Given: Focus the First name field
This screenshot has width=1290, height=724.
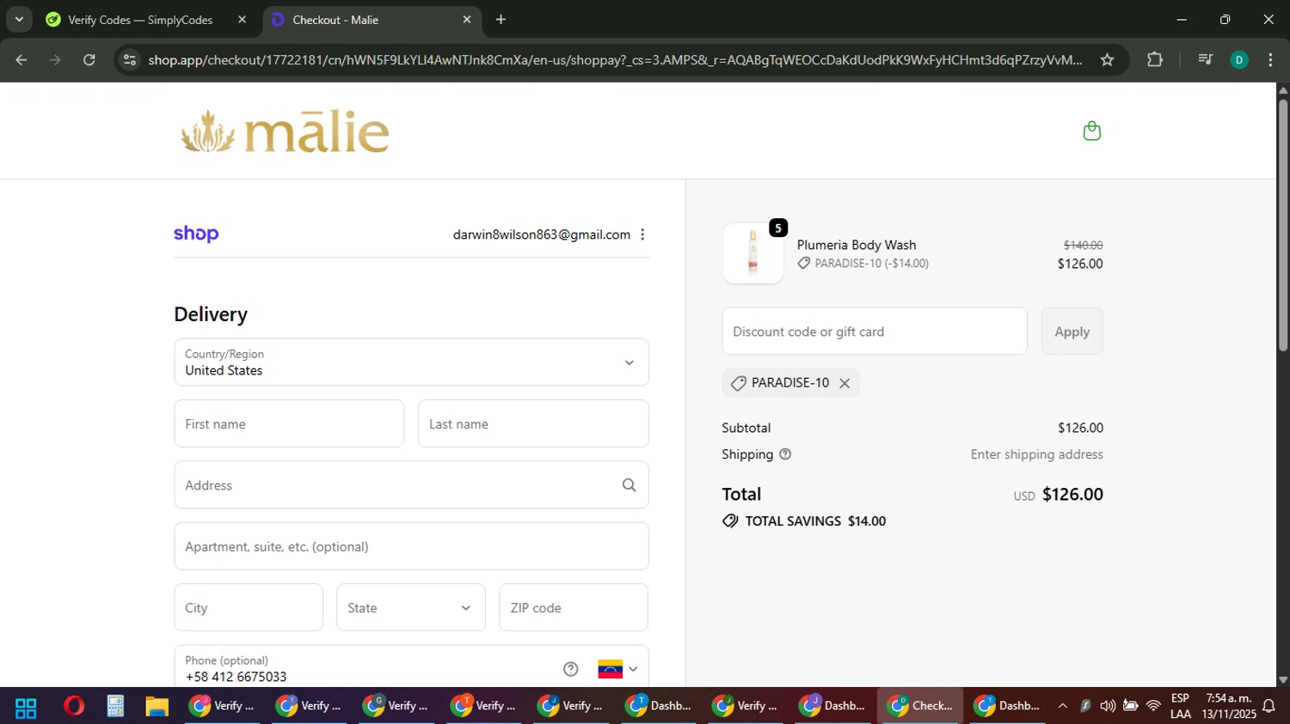Looking at the screenshot, I should tap(289, 423).
